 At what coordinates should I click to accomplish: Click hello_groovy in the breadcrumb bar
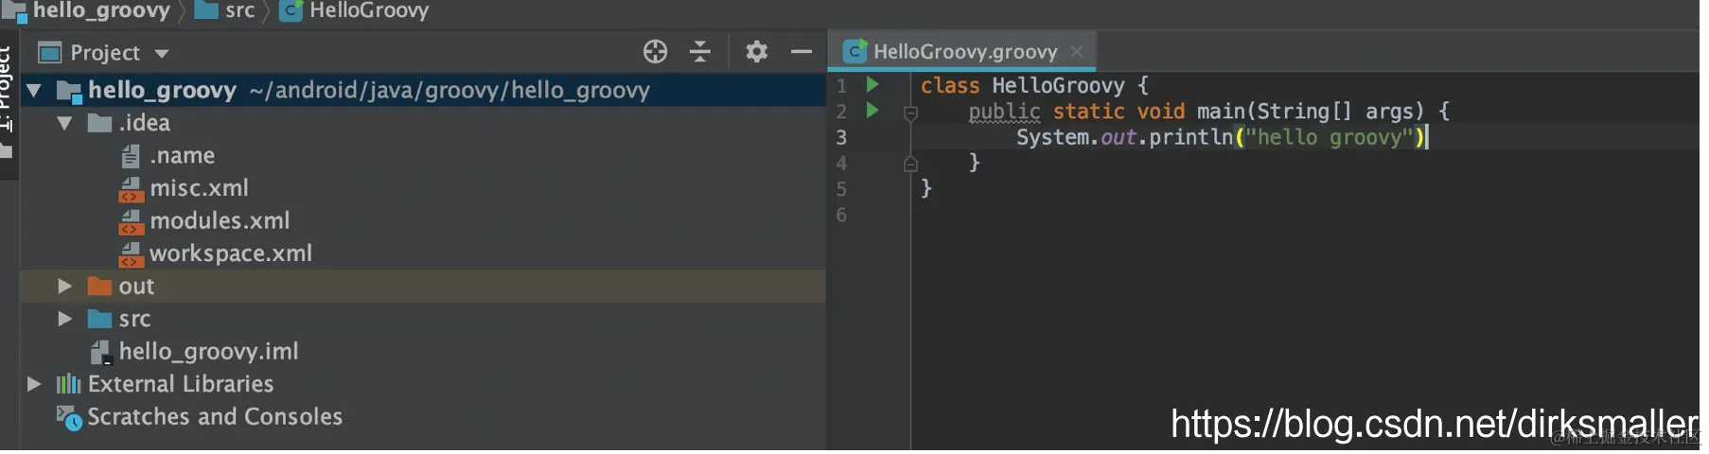pyautogui.click(x=101, y=10)
